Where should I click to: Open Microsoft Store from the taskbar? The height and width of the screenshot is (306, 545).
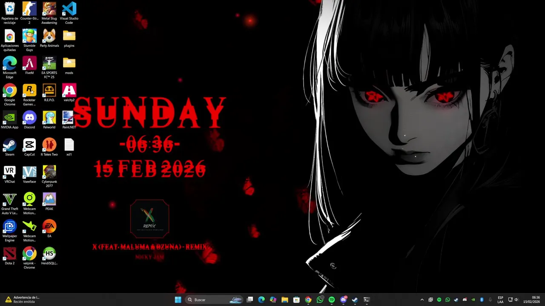[x=296, y=300]
